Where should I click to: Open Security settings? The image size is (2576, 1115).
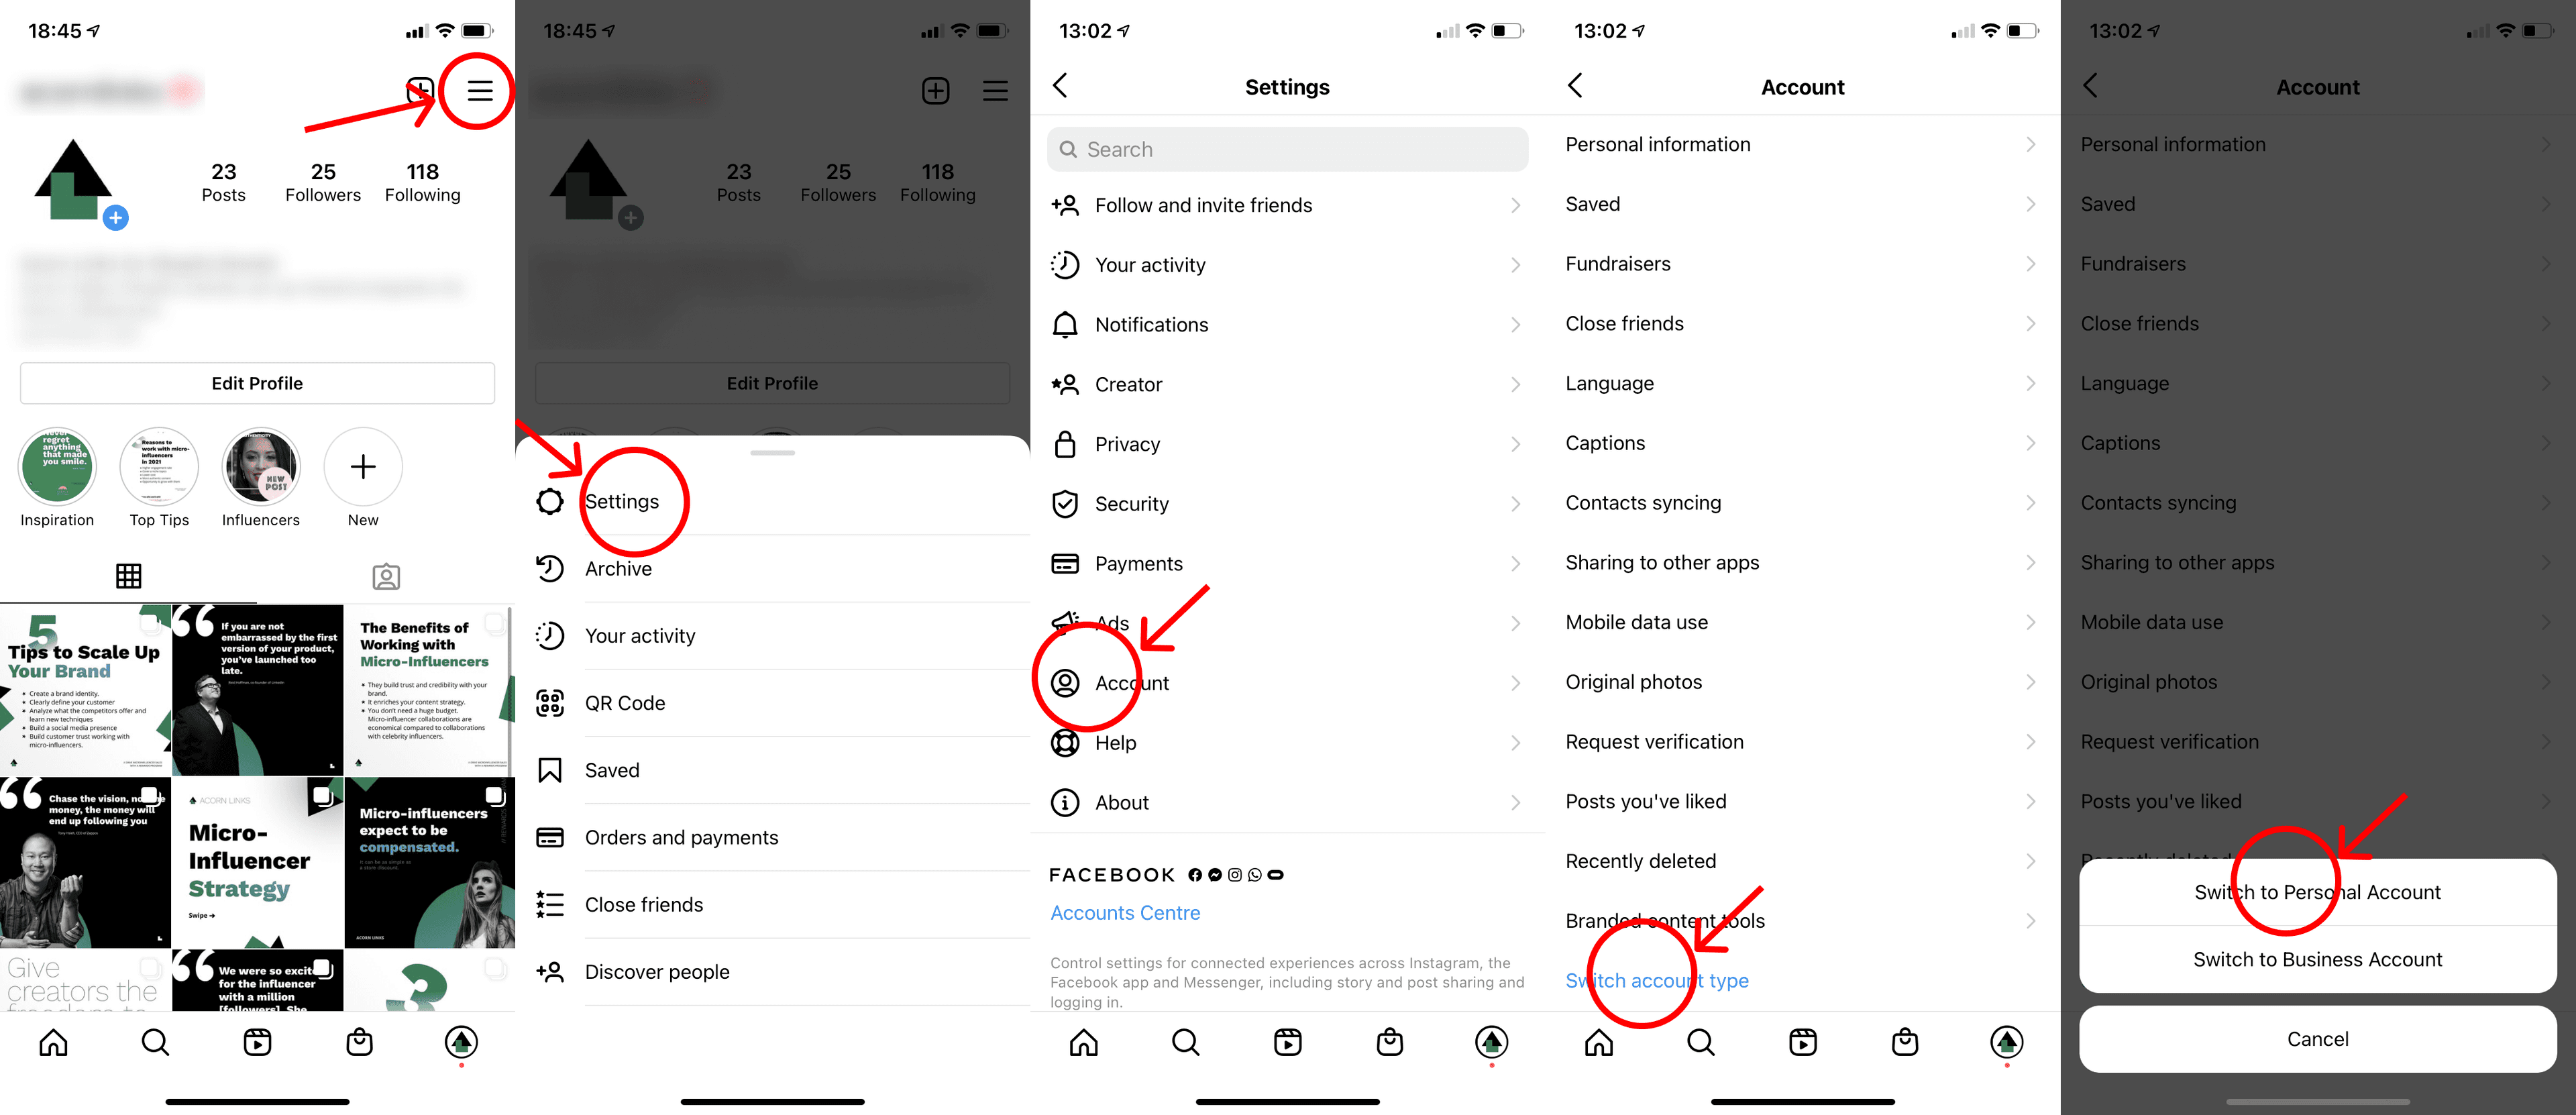pos(1287,503)
